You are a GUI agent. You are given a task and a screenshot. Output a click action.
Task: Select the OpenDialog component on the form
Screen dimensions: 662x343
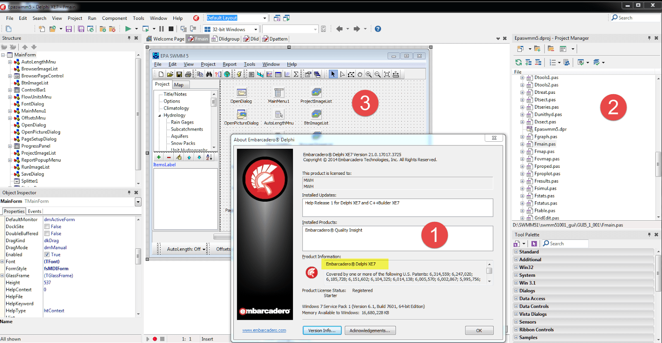(x=242, y=93)
